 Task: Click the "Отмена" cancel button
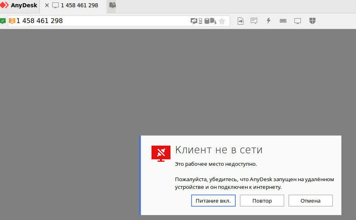310,201
